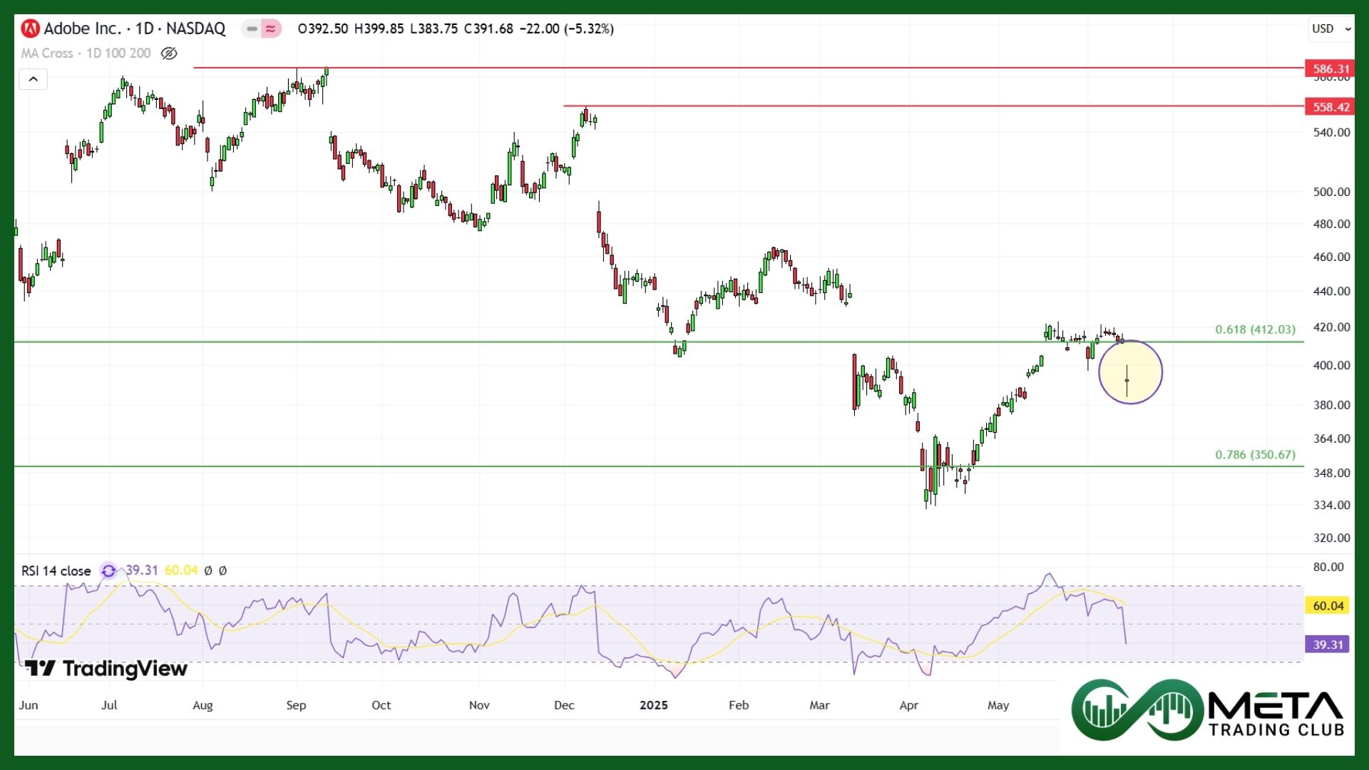Click the high price H399.85

(x=379, y=29)
